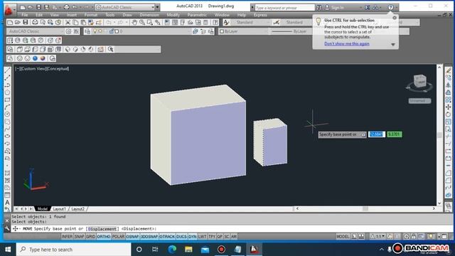Click the Displacement option in command line
Screen dimensions: 455x256
pyautogui.click(x=102, y=229)
